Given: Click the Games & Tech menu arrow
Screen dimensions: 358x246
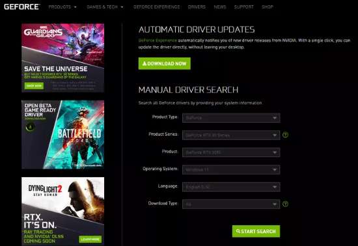Looking at the screenshot, I should (122, 7).
